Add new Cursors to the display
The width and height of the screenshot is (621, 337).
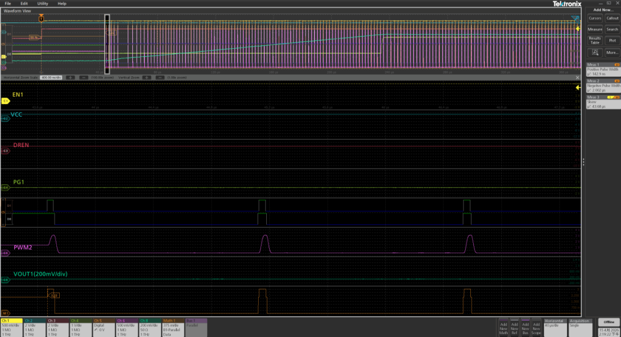pyautogui.click(x=595, y=18)
